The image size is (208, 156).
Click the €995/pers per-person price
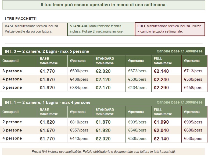click(193, 122)
